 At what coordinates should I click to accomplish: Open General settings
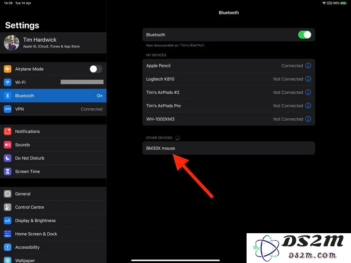coord(53,194)
